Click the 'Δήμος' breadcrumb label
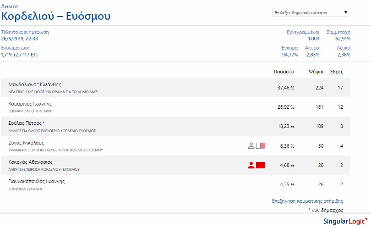The height and width of the screenshot is (228, 371). coord(10,6)
